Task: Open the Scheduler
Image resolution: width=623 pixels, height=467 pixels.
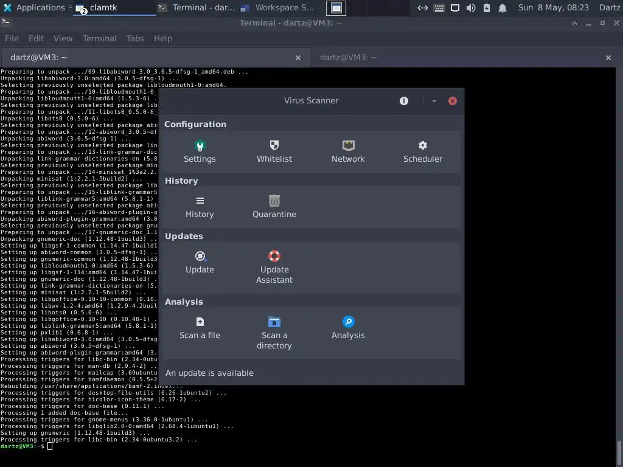Action: [423, 151]
